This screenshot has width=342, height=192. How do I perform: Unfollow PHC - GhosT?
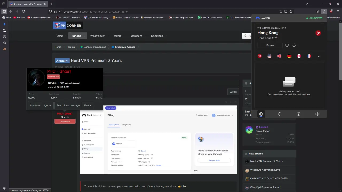[35, 105]
